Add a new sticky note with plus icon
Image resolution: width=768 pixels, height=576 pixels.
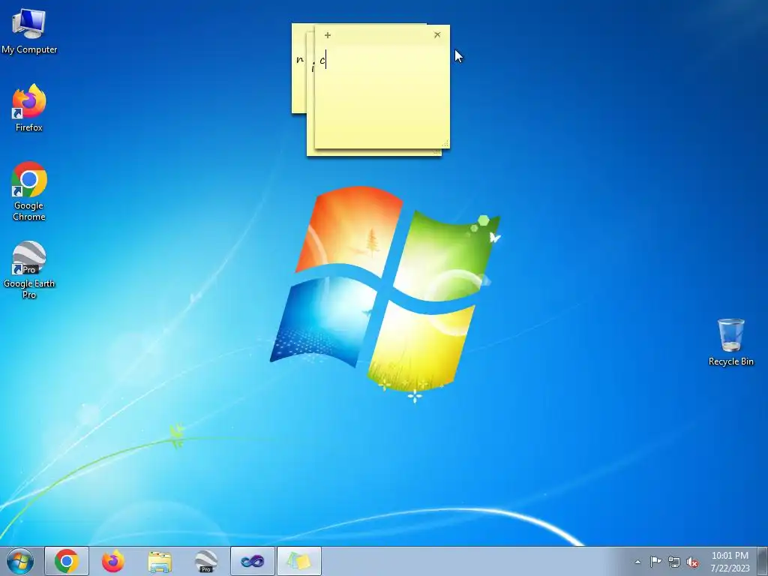(328, 35)
